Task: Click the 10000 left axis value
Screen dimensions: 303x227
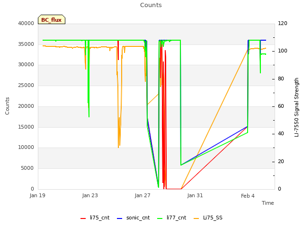Action: (x=26, y=148)
